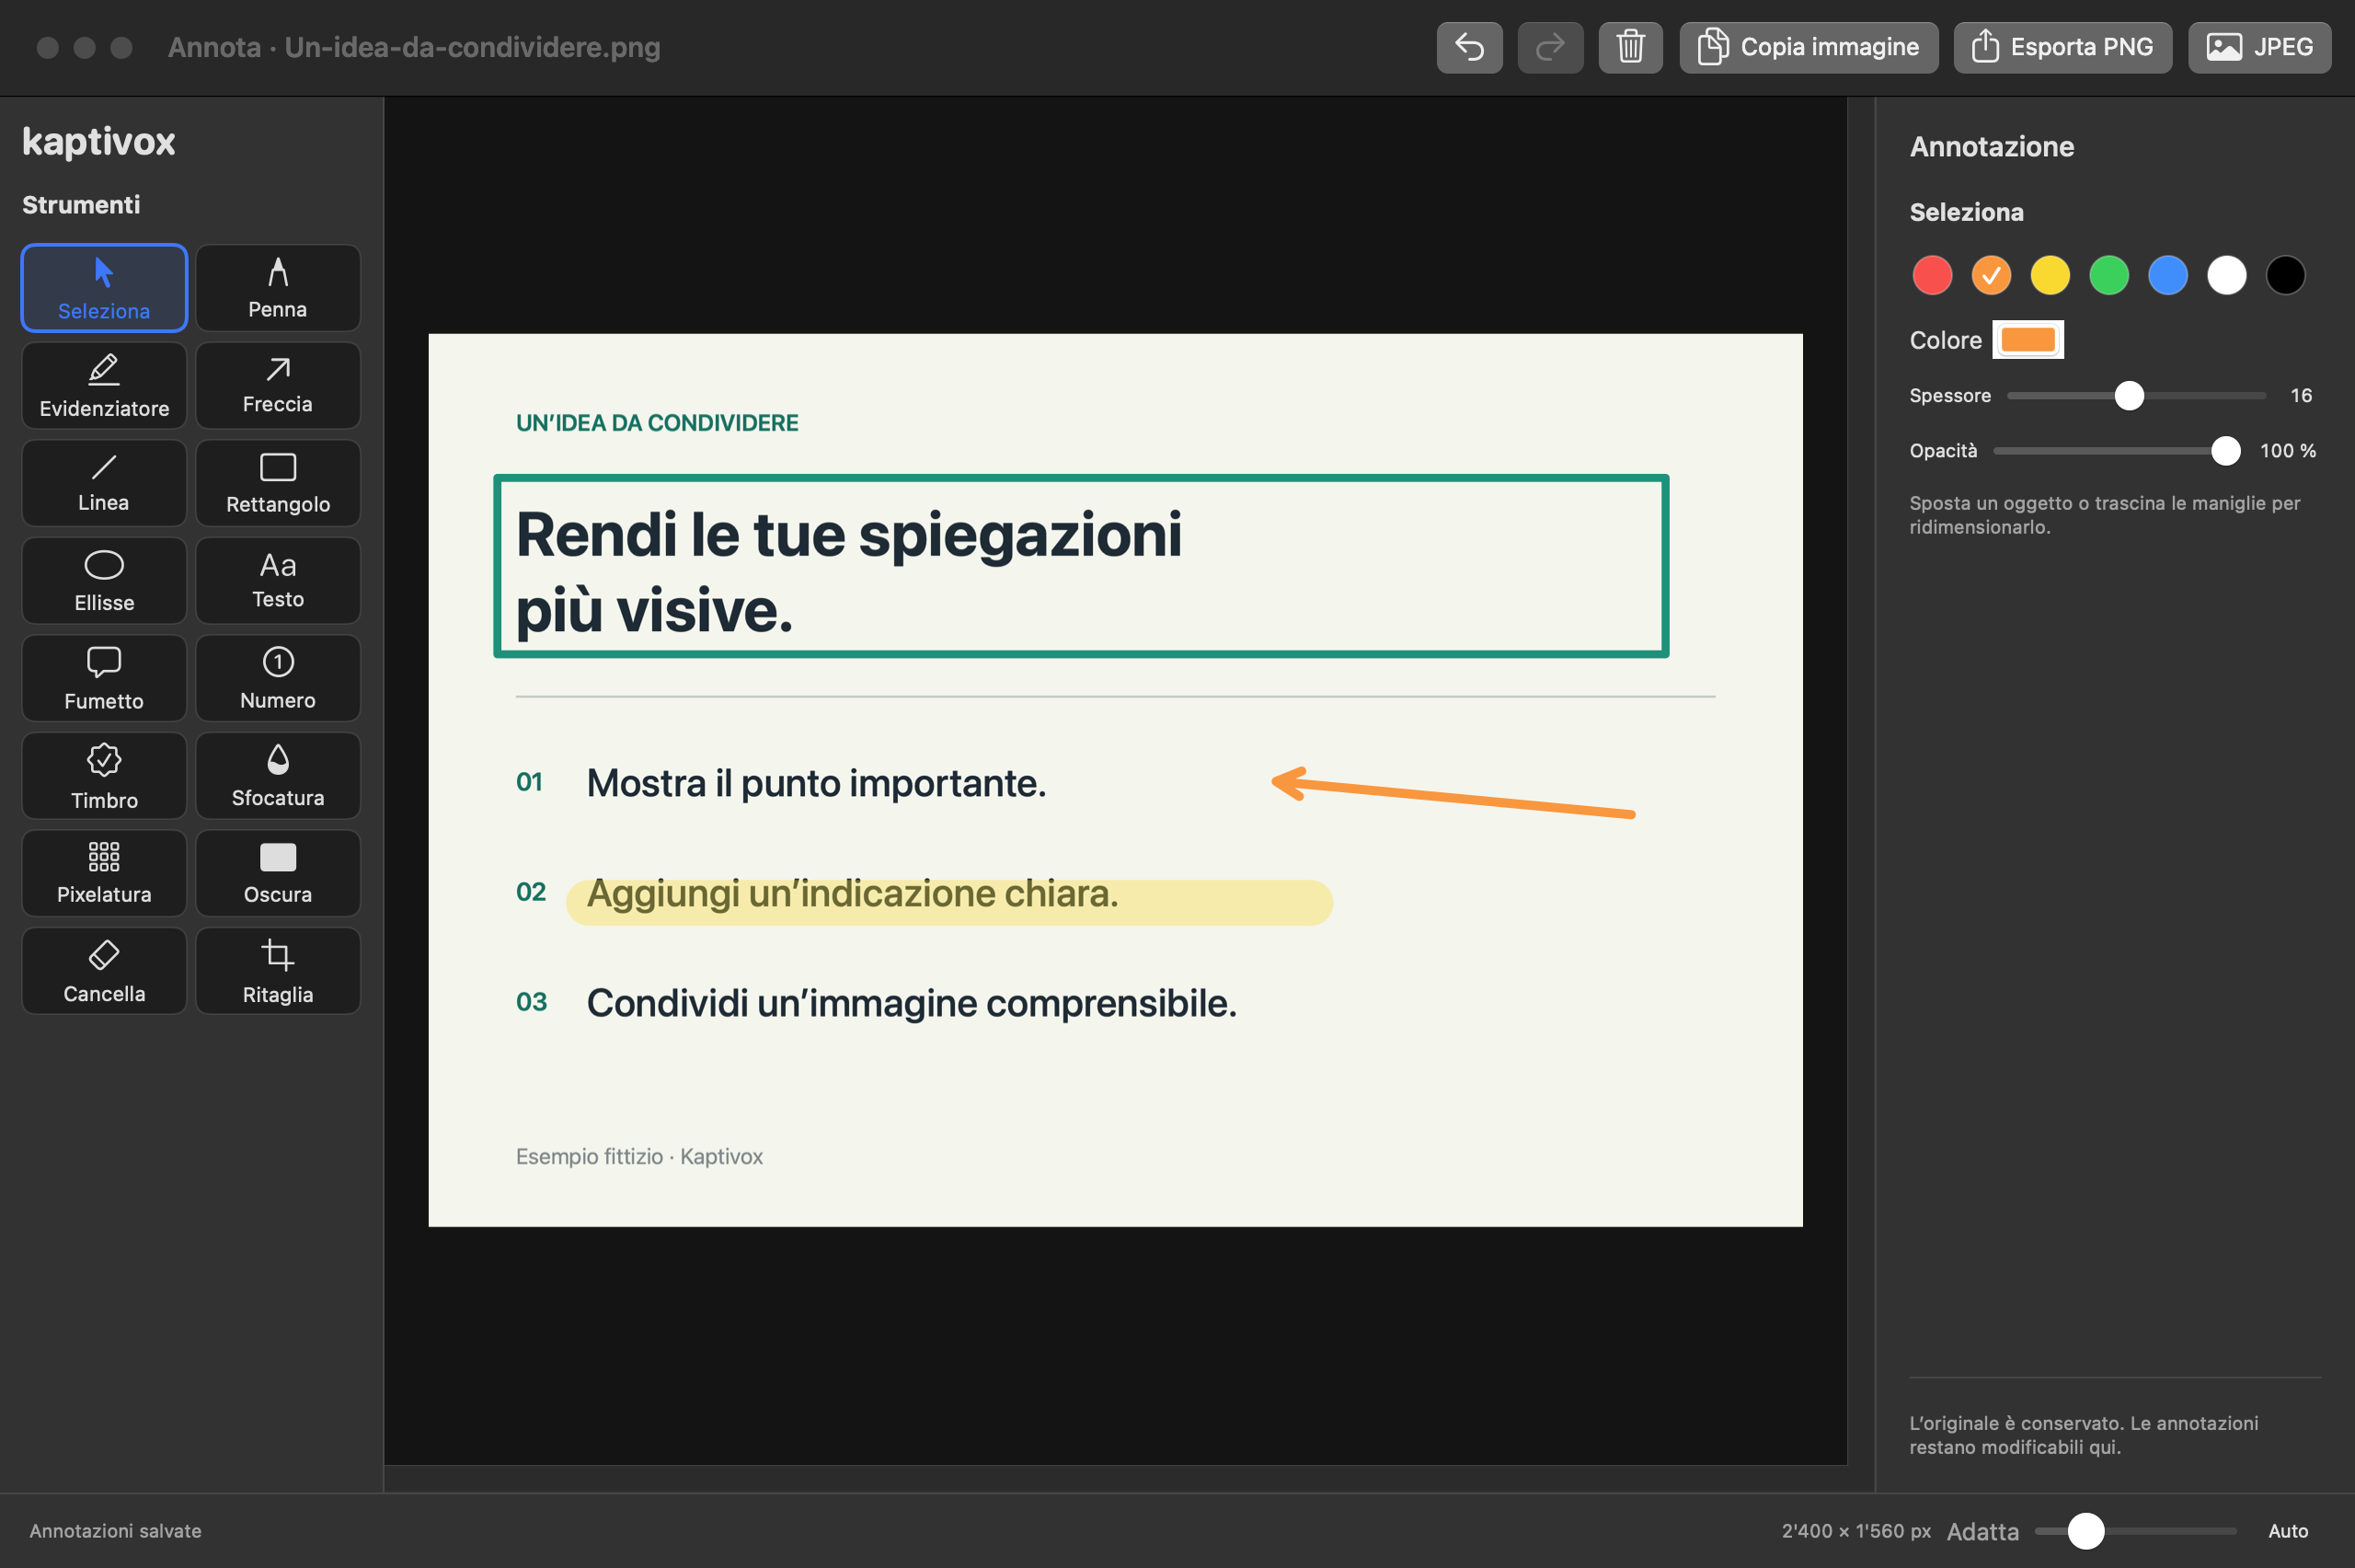This screenshot has height=1568, width=2355.
Task: Select the white color swatch
Action: point(2227,275)
